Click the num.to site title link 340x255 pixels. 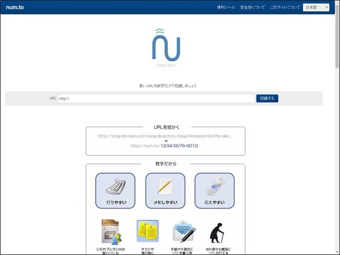point(15,8)
